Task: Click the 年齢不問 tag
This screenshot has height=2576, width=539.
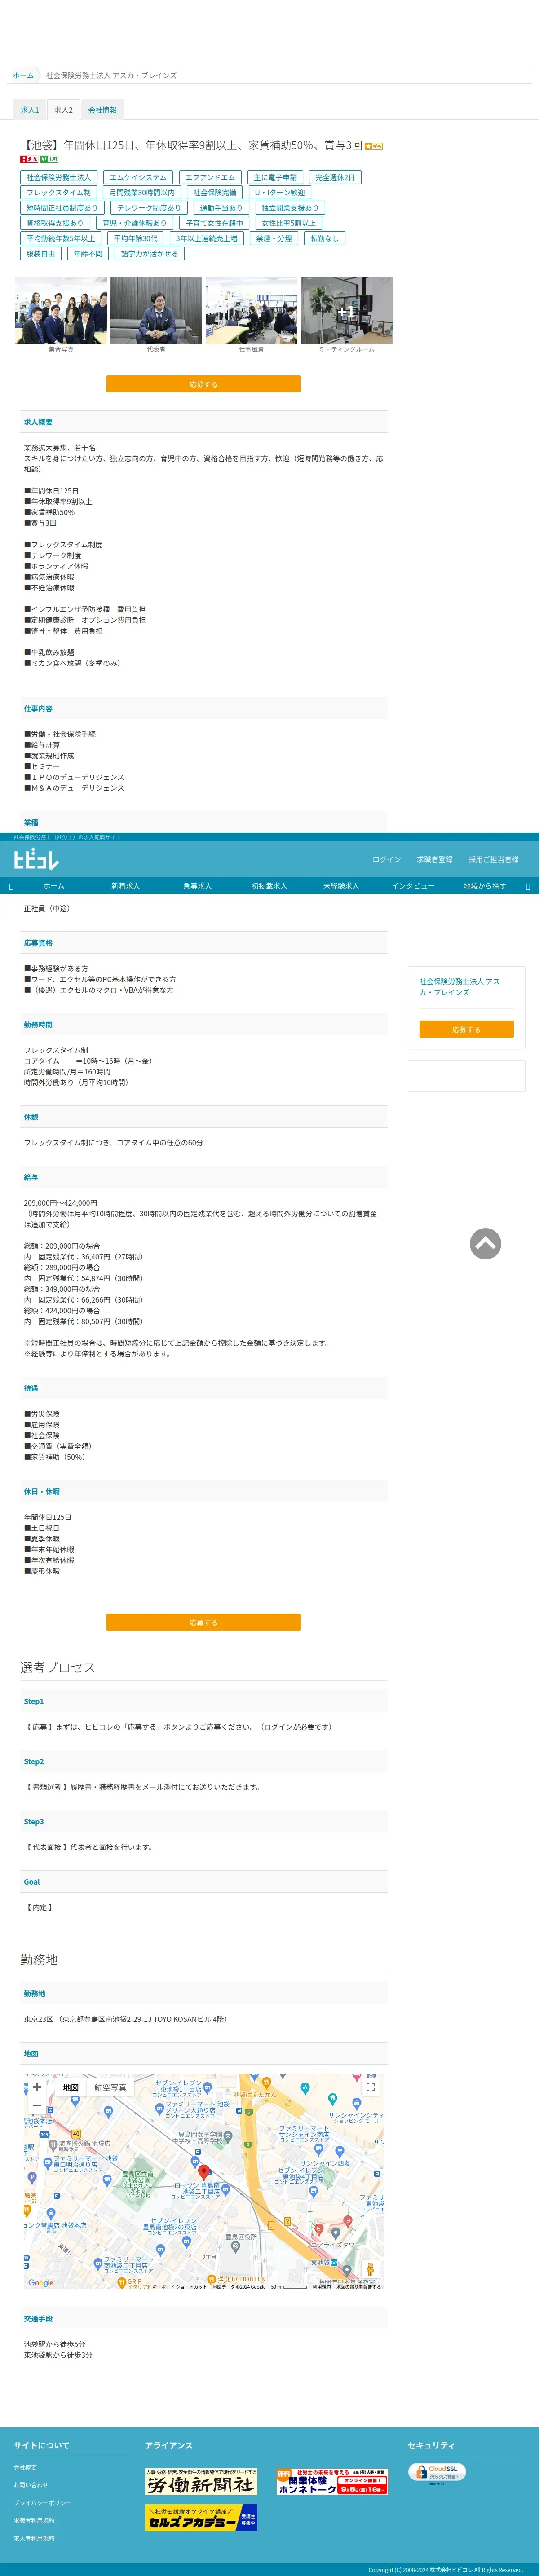Action: (88, 254)
